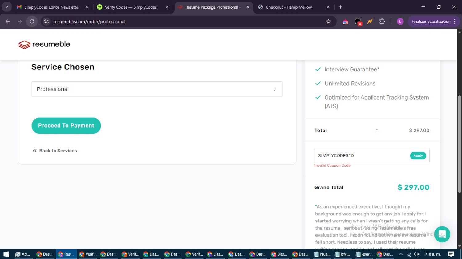Show hidden system tray icons
The width and height of the screenshot is (462, 259).
click(x=400, y=254)
